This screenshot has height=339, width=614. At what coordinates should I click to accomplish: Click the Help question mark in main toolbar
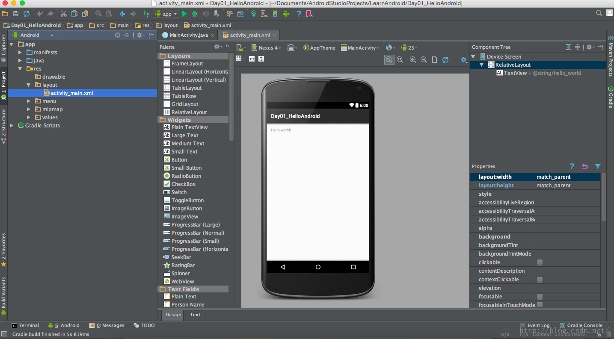coord(299,14)
